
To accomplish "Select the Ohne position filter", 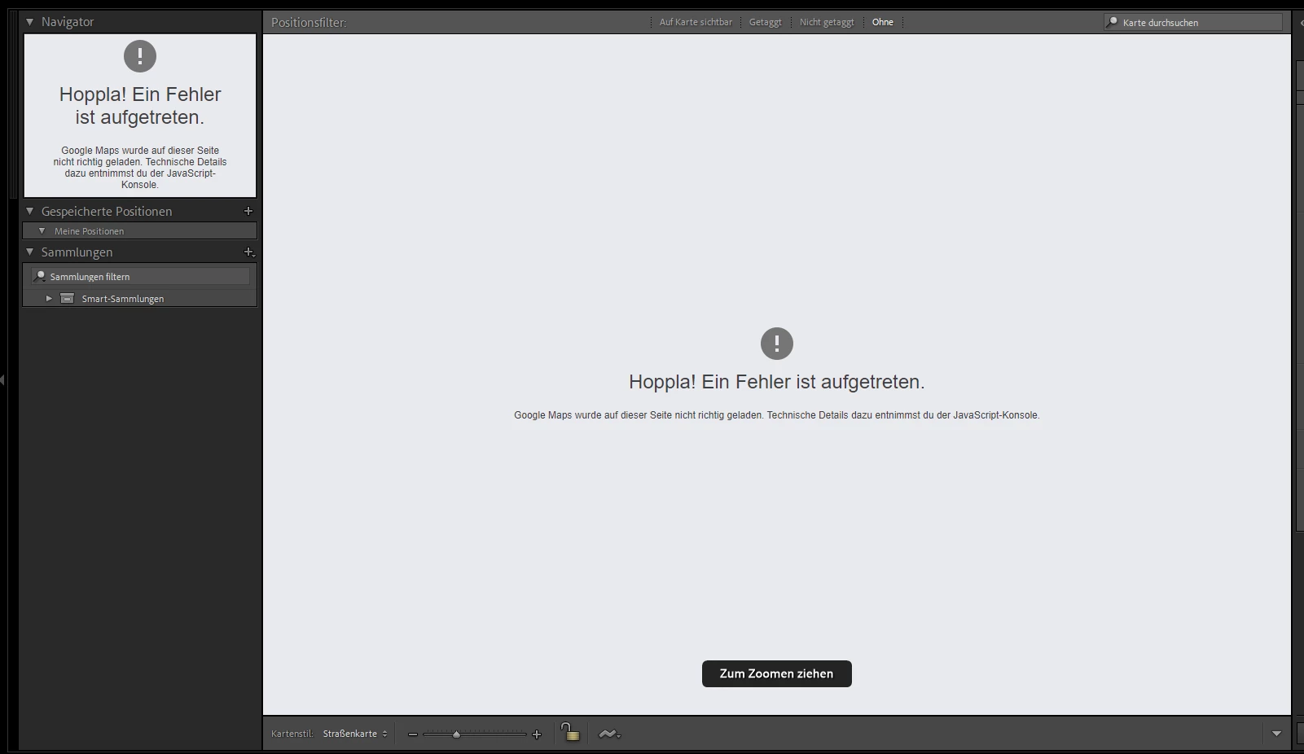I will [x=883, y=23].
